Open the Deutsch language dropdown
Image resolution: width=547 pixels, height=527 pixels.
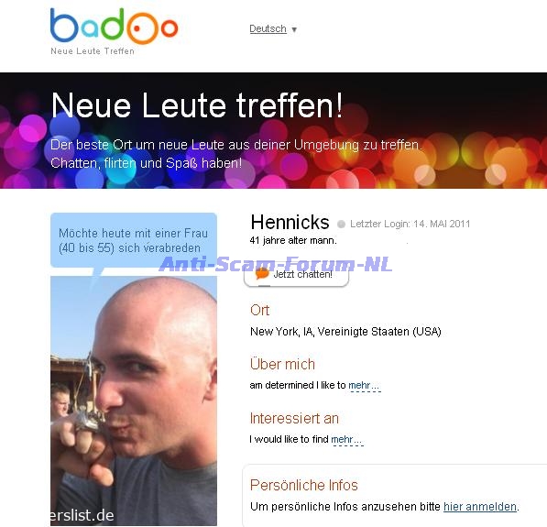pos(268,28)
